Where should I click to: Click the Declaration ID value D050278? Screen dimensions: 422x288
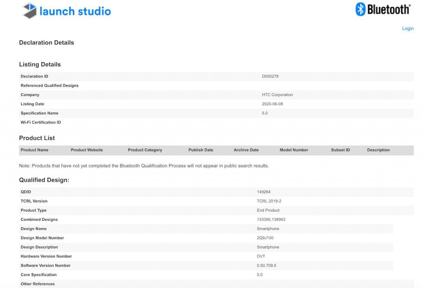click(x=270, y=76)
